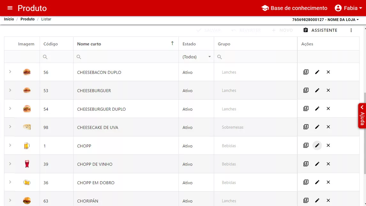
Task: Click code cell 98
Action: click(57, 127)
